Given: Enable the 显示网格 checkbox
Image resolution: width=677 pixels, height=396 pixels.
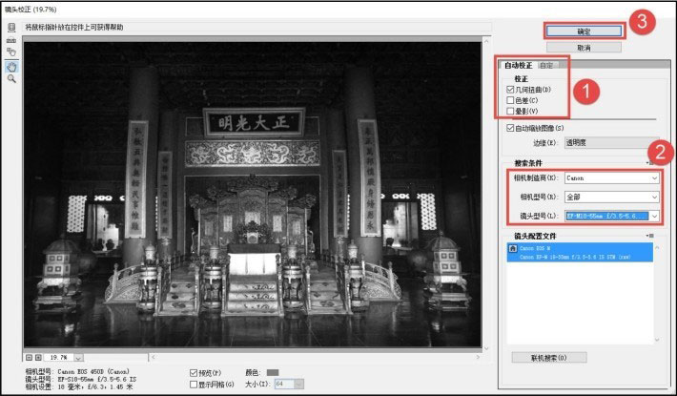Looking at the screenshot, I should [x=194, y=383].
